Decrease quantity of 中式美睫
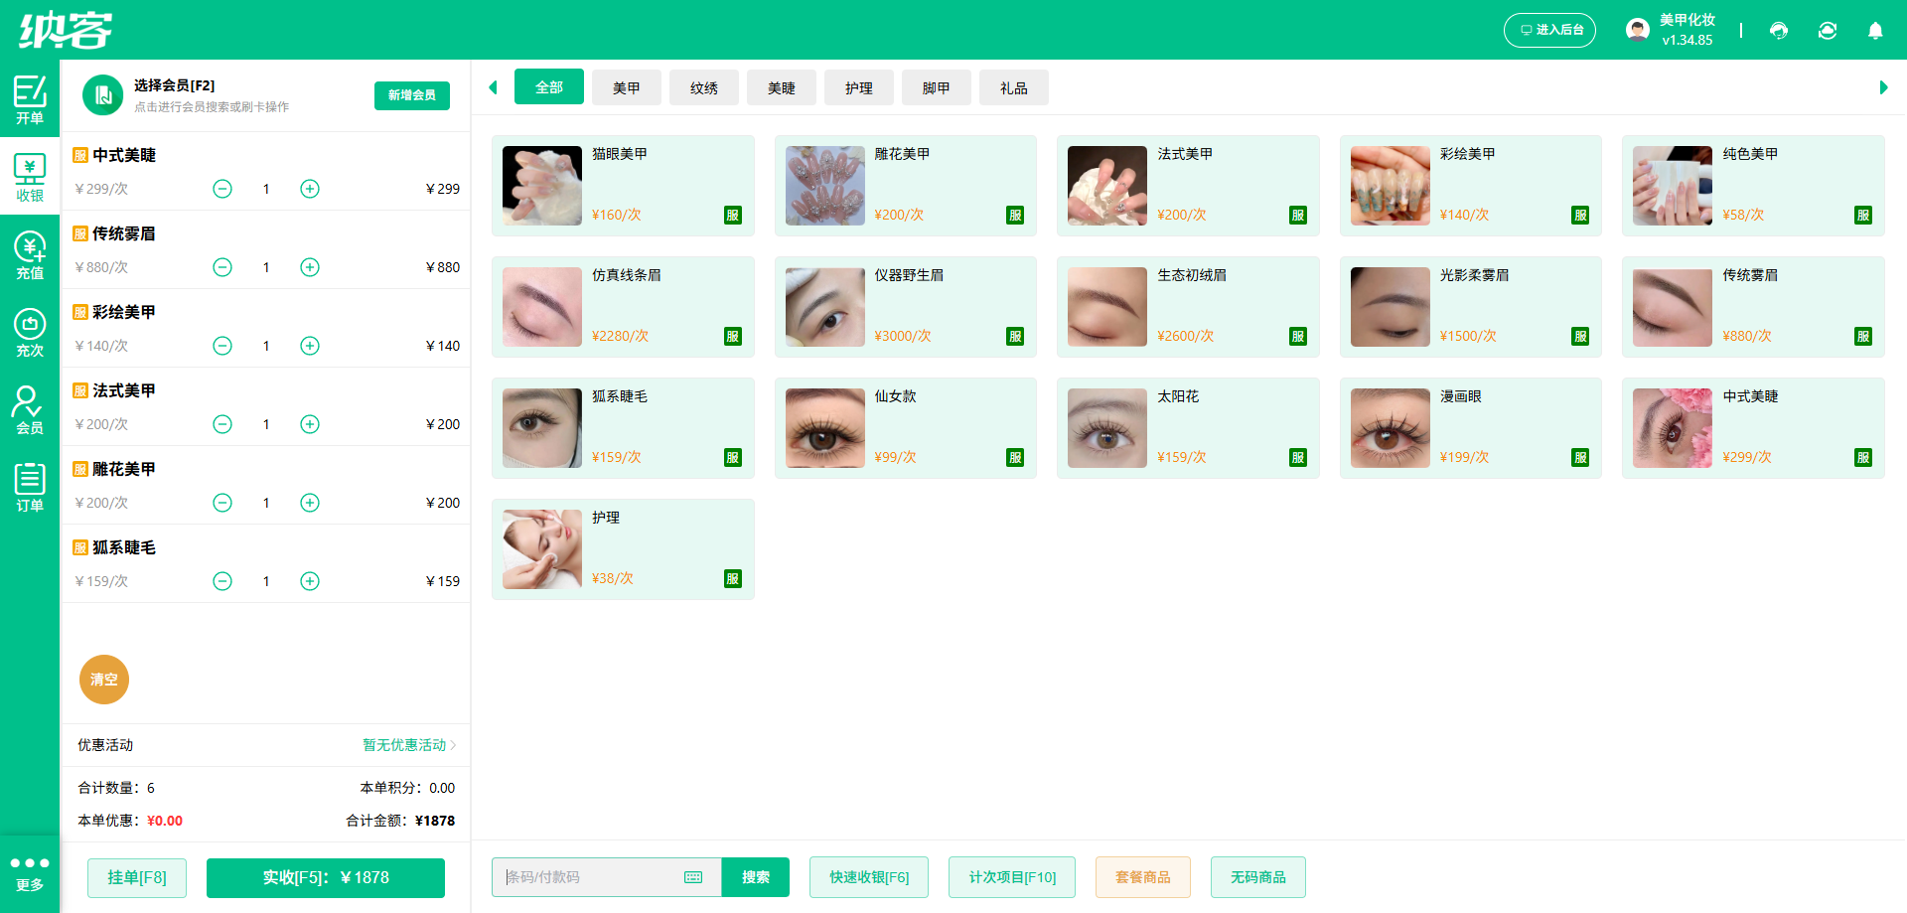Viewport: 1907px width, 913px height. [x=222, y=189]
